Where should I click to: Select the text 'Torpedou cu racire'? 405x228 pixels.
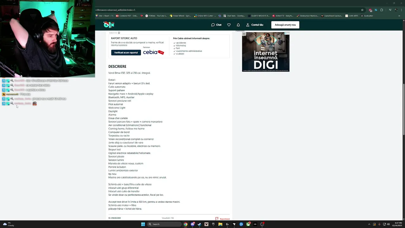(x=119, y=136)
